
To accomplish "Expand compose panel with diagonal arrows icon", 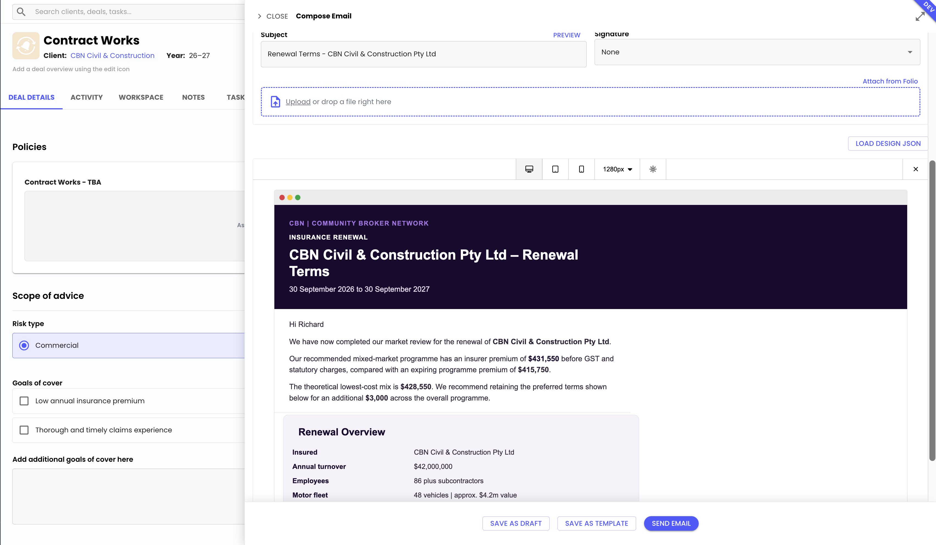I will pyautogui.click(x=920, y=17).
